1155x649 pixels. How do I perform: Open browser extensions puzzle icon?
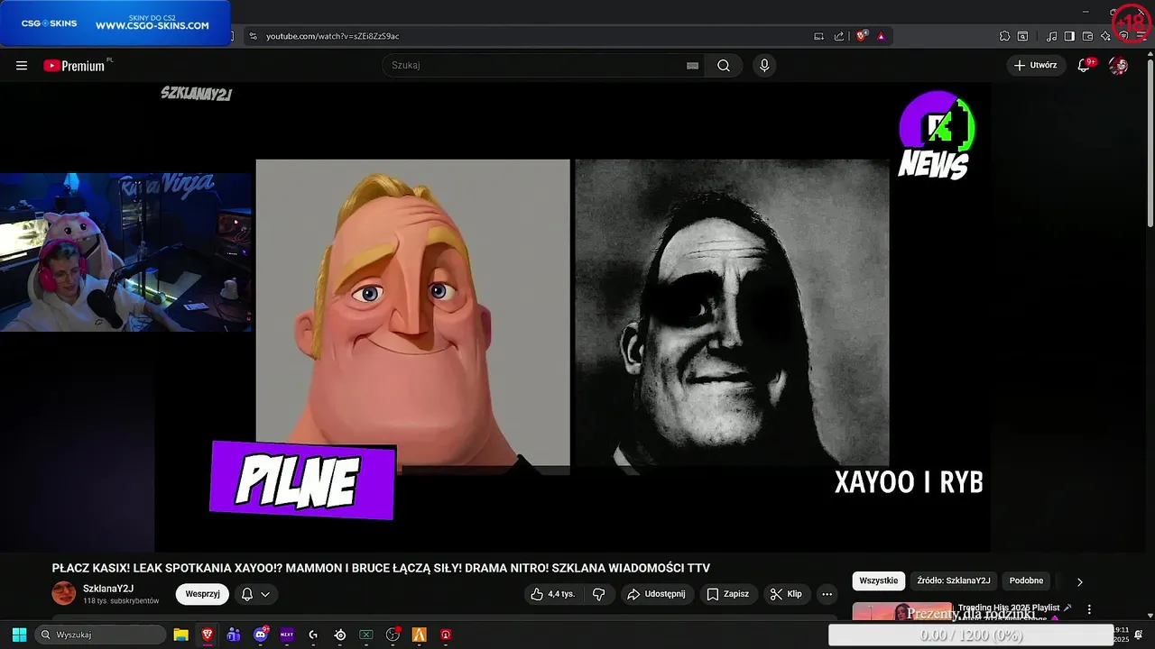click(1004, 36)
